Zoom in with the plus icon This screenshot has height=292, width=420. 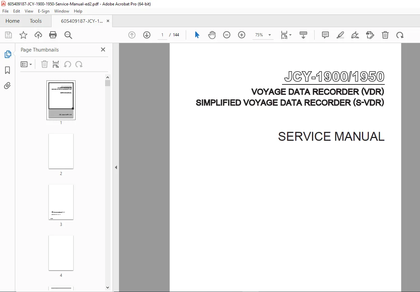[x=242, y=35]
